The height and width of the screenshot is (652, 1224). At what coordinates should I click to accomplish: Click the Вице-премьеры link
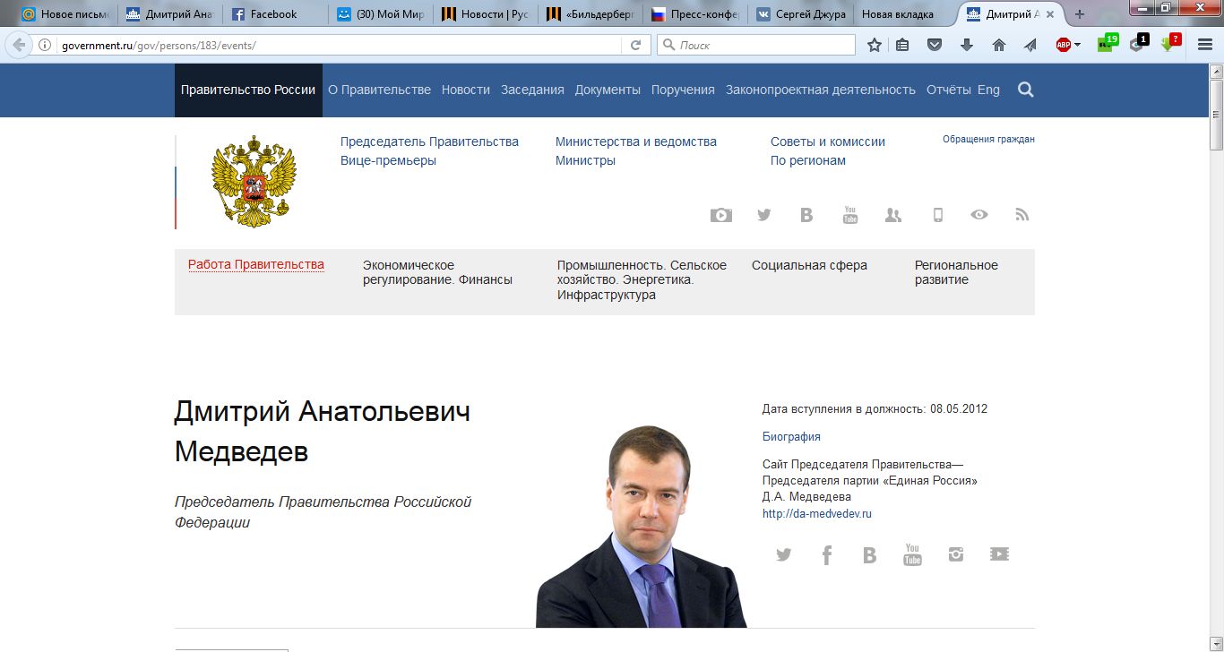pyautogui.click(x=388, y=161)
